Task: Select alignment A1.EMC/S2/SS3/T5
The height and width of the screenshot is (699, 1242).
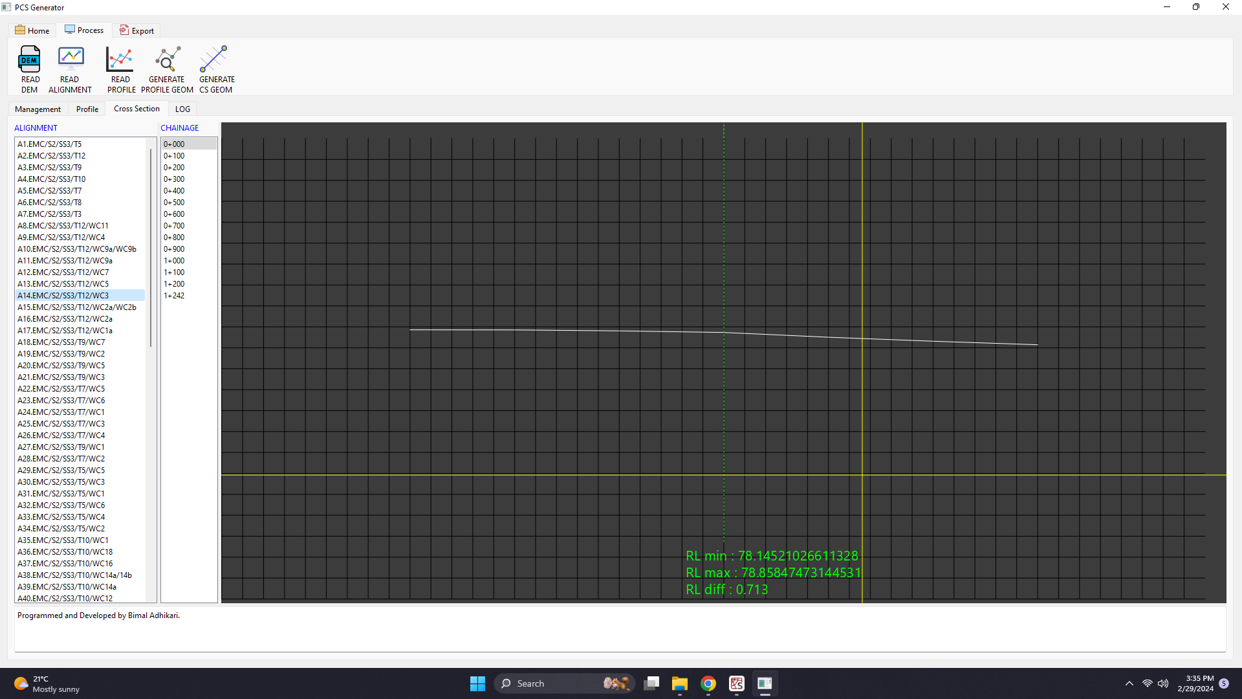Action: [50, 144]
